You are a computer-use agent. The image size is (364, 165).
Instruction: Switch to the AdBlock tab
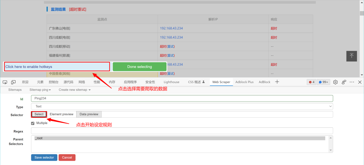pyautogui.click(x=265, y=82)
